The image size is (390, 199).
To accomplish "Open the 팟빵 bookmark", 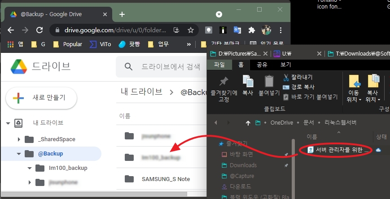I will [x=129, y=44].
